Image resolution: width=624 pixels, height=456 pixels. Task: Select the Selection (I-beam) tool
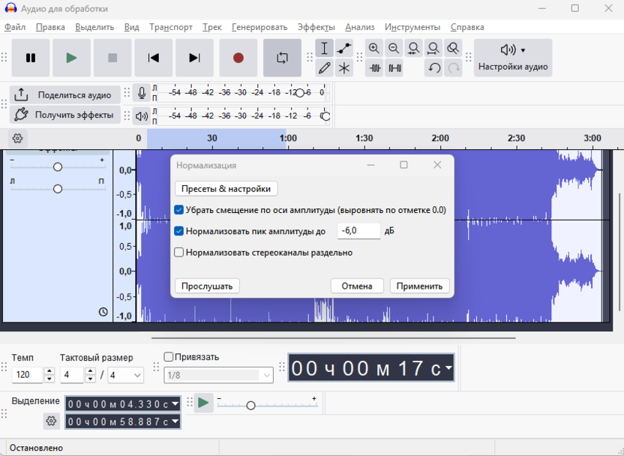(x=325, y=48)
